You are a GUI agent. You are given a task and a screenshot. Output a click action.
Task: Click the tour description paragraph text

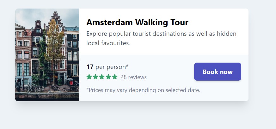[x=161, y=38]
